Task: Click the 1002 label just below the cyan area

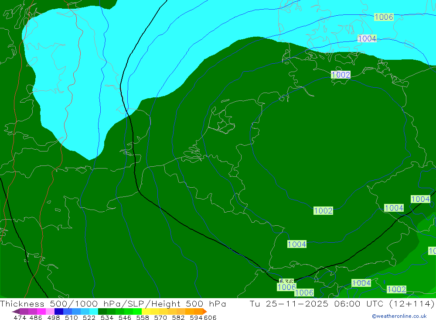Action: (x=341, y=75)
